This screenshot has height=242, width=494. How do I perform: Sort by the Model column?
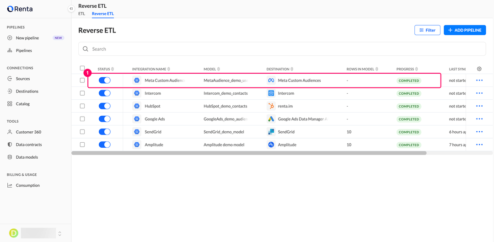pos(212,69)
